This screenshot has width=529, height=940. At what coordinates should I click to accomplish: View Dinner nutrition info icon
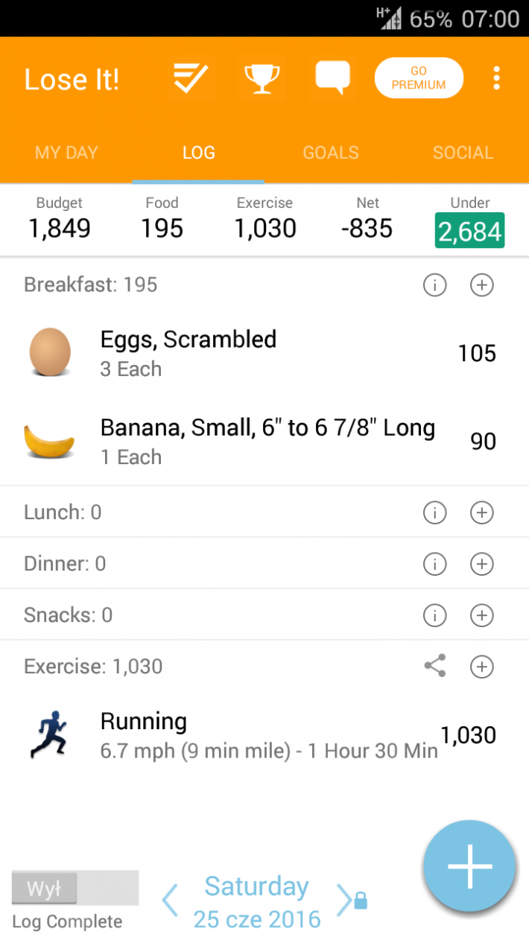coord(434,564)
